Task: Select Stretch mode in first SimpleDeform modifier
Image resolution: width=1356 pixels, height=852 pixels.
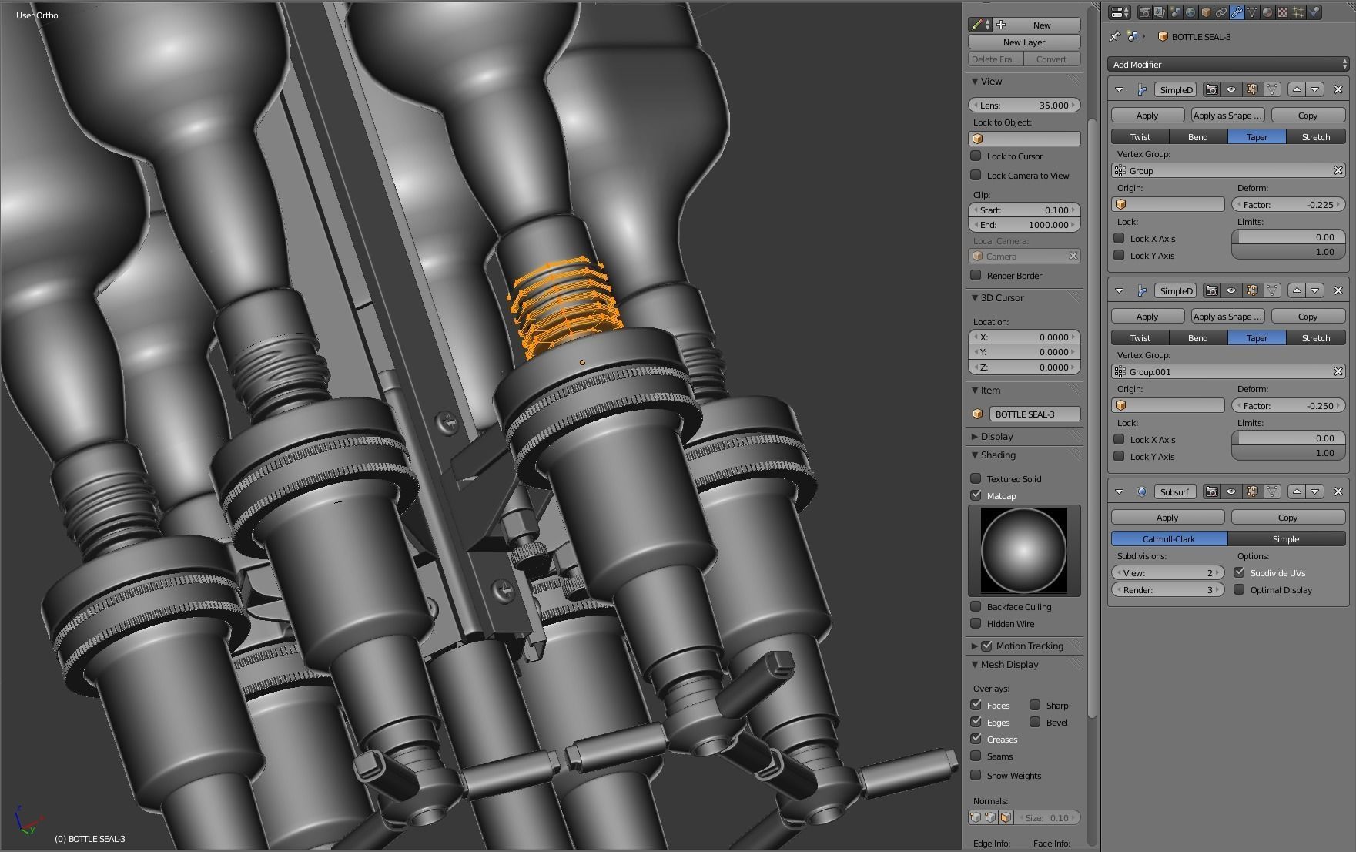Action: (x=1316, y=137)
